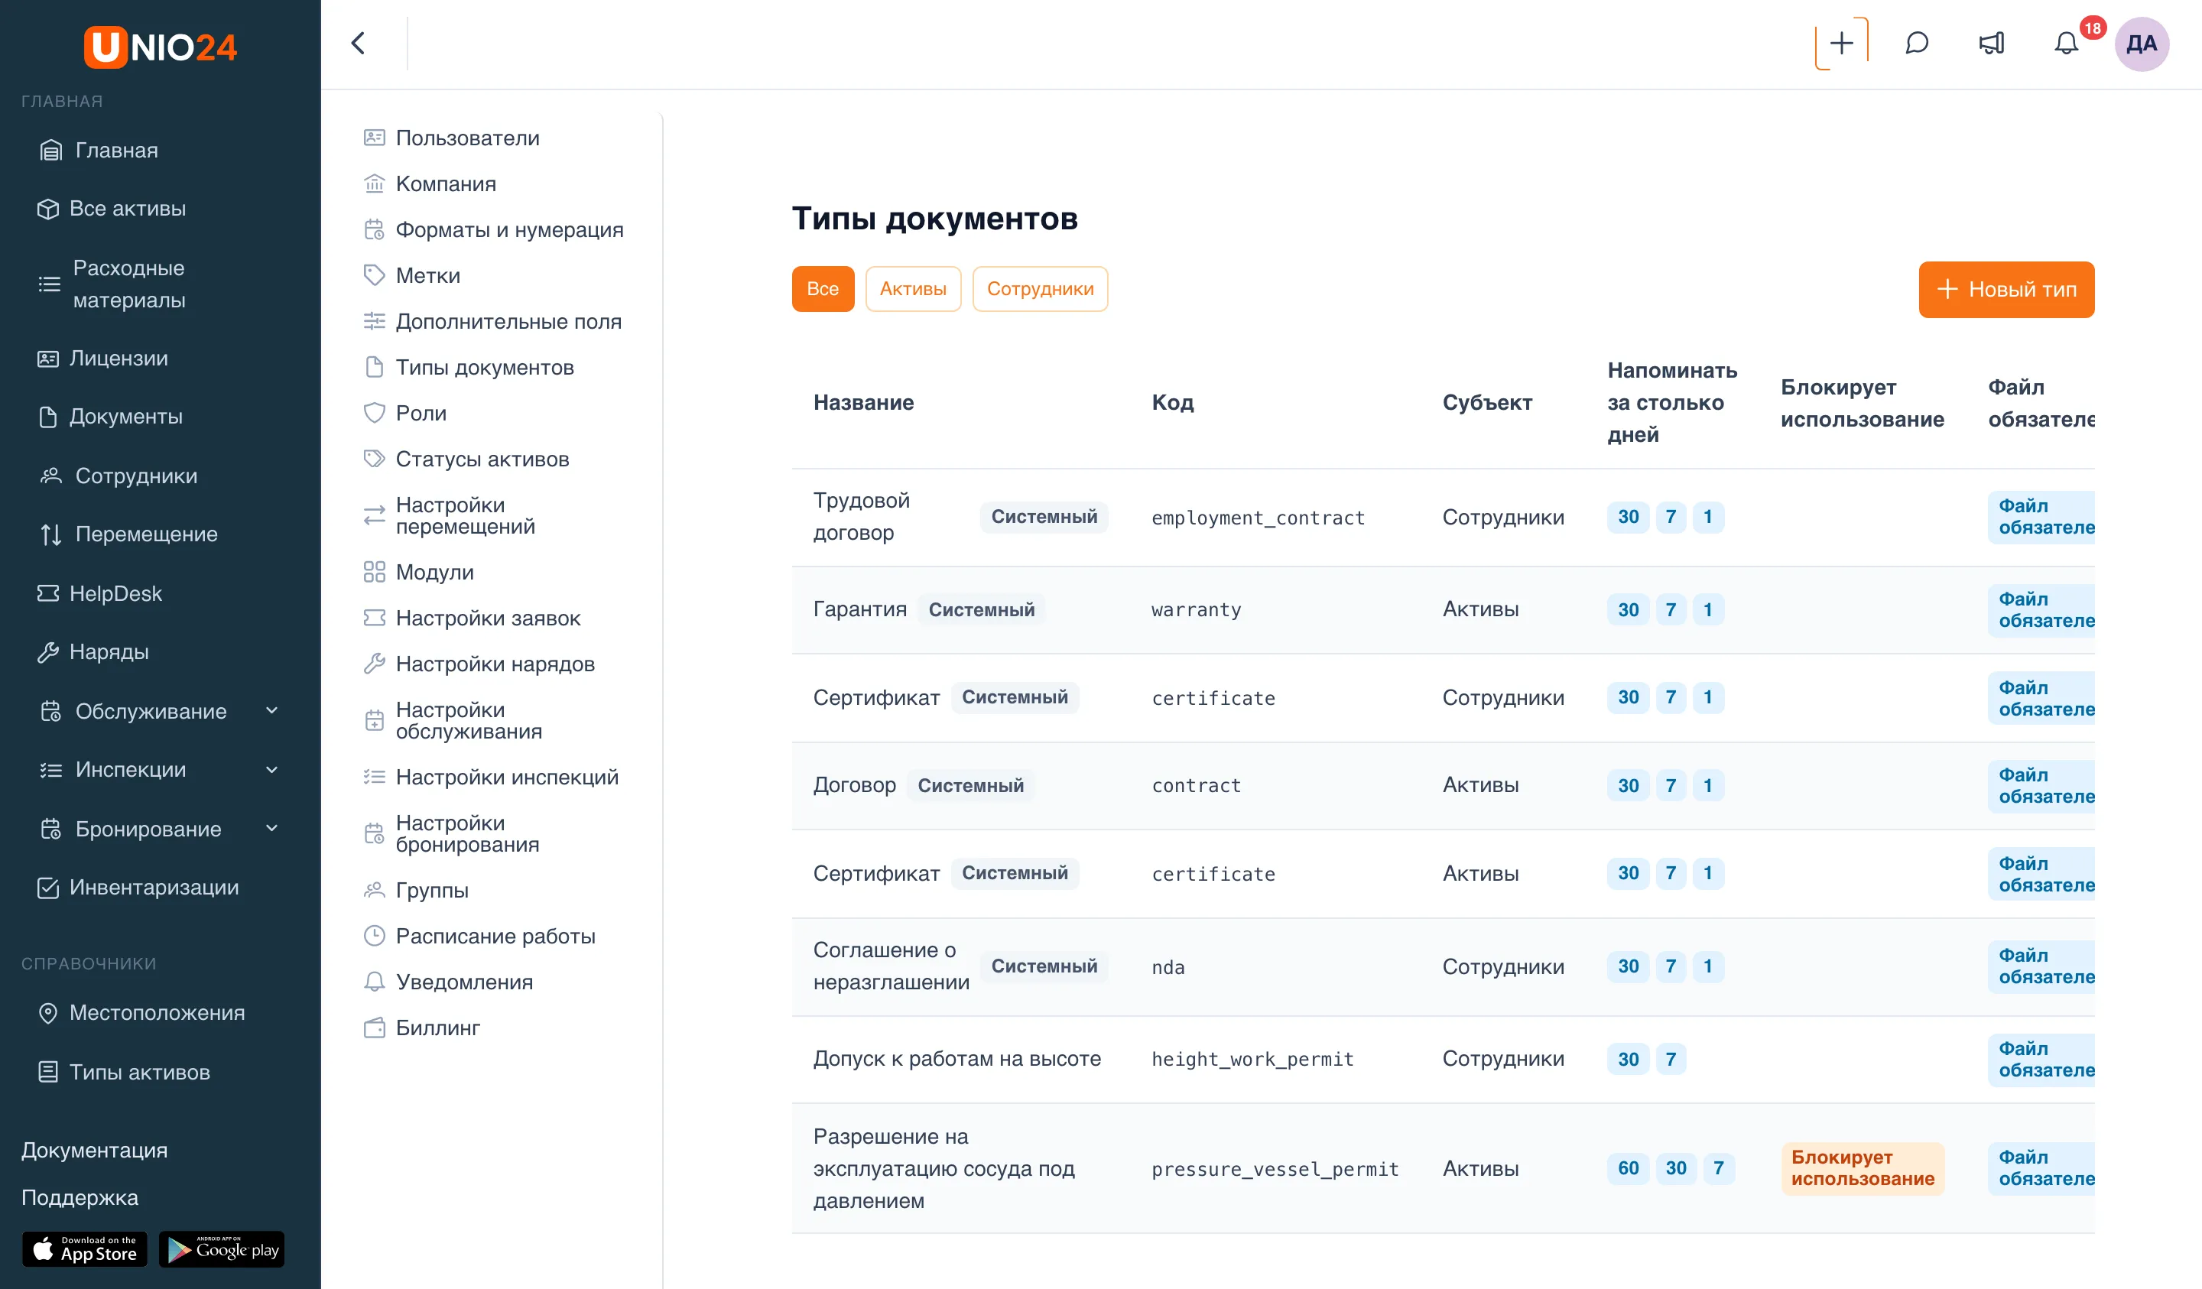Click the back arrow in the header
Screen dimensions: 2202x1289
pos(359,43)
